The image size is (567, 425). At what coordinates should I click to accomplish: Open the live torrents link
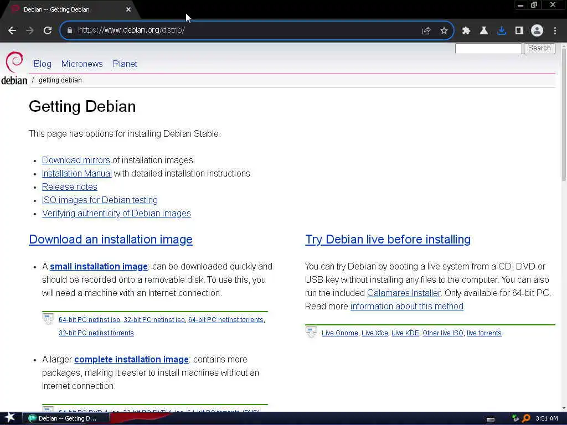click(x=484, y=333)
